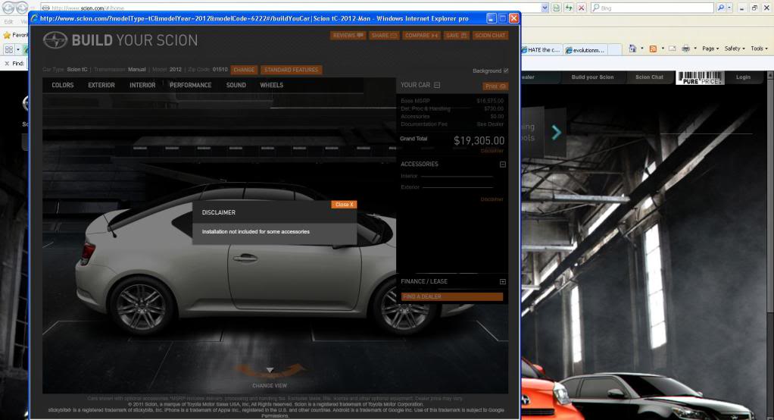Close the Find bar with the X
The width and height of the screenshot is (774, 420).
click(6, 63)
